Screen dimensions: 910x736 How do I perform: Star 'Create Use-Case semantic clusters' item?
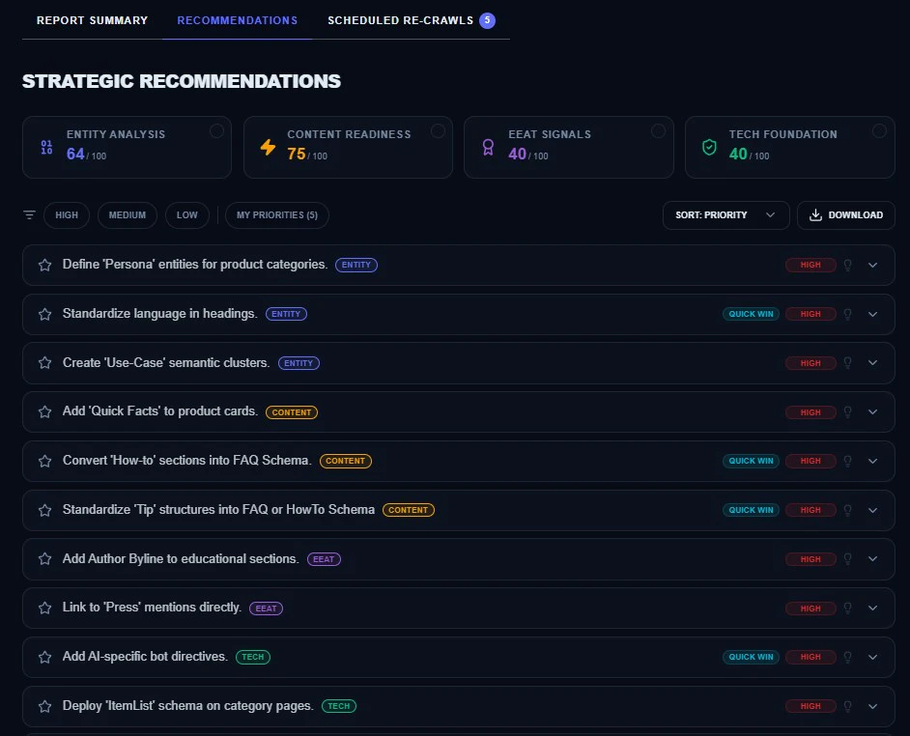tap(44, 363)
